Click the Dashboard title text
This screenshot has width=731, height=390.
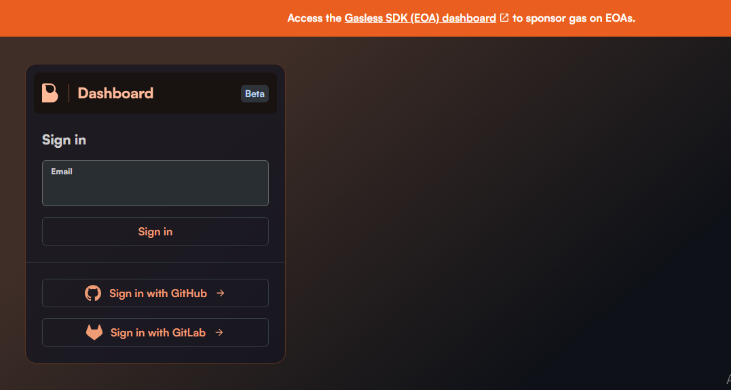pos(115,93)
